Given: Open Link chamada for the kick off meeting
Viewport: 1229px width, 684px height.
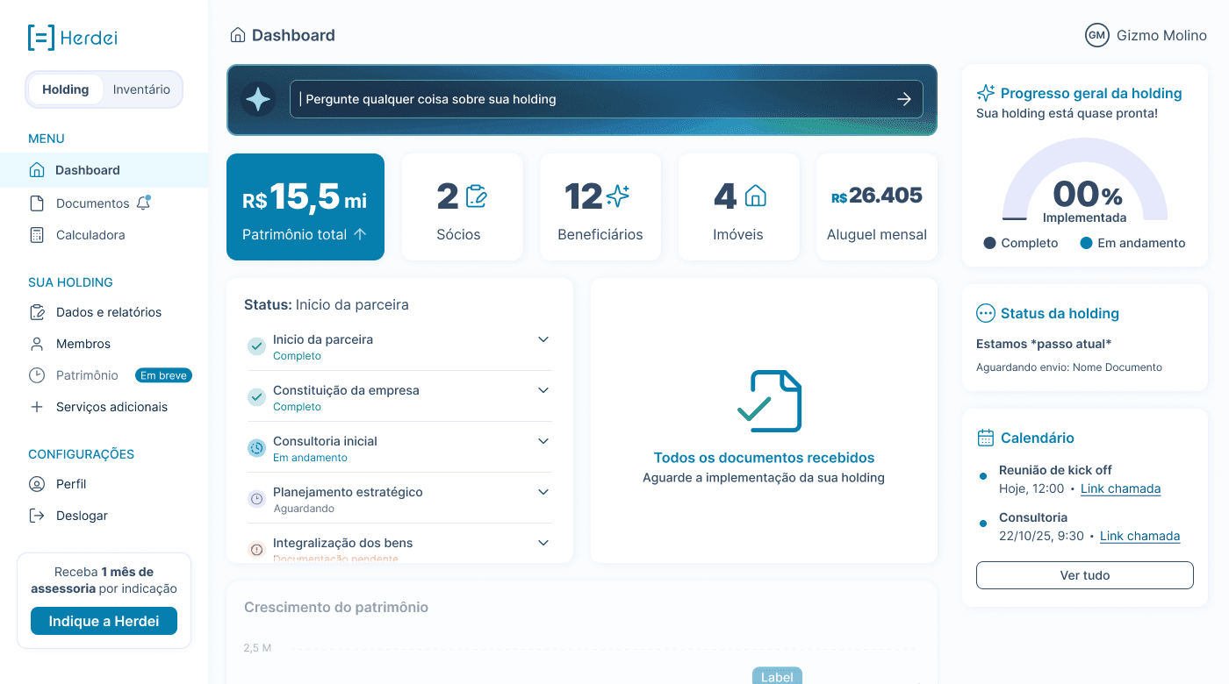Looking at the screenshot, I should (1120, 488).
